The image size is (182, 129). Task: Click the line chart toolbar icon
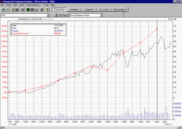pos(36,10)
